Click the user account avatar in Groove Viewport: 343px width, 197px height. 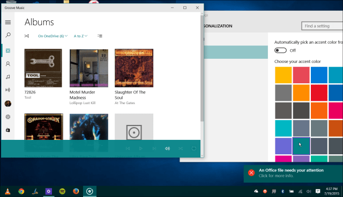click(8, 104)
